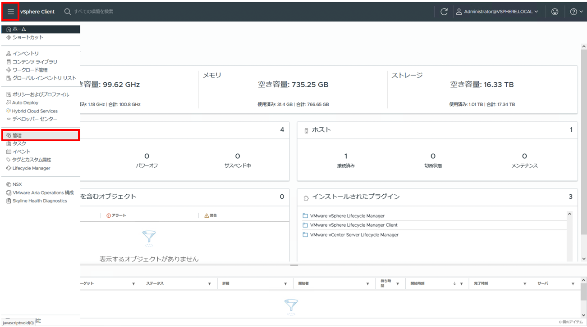
Task: Sort by 完了時刻 column header
Action: [481, 284]
